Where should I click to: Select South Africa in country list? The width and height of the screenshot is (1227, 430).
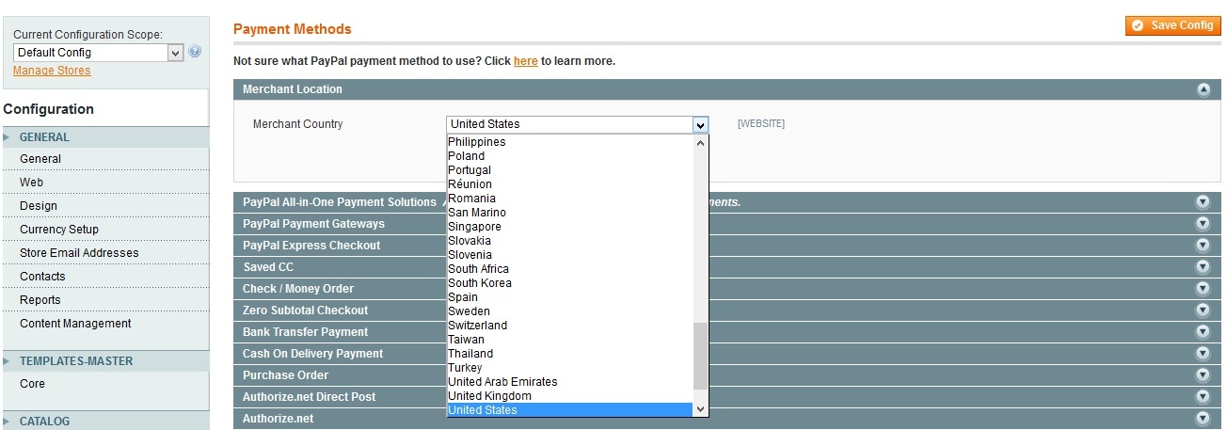(569, 269)
